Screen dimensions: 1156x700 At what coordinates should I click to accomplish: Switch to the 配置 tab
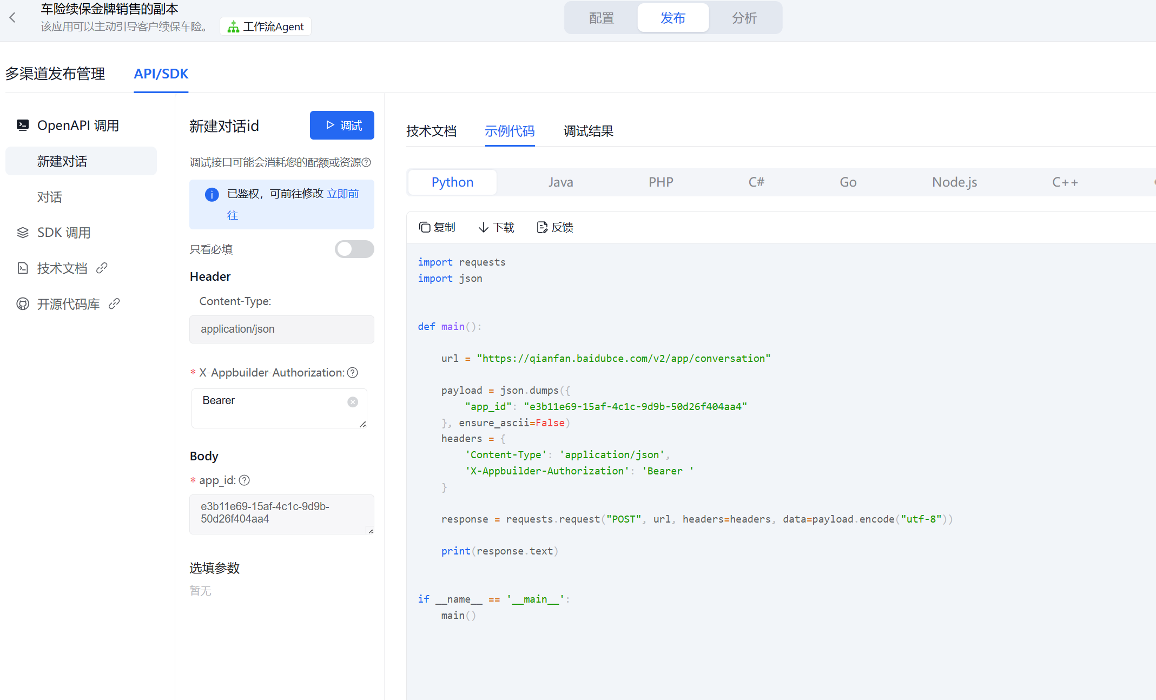pos(601,18)
